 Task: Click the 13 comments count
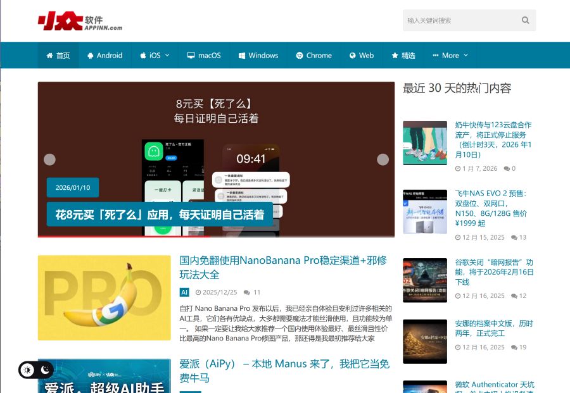pyautogui.click(x=519, y=237)
